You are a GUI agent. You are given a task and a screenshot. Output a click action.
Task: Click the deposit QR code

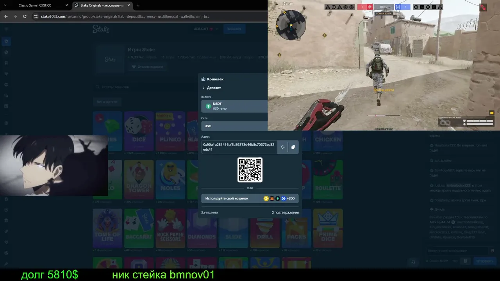tap(250, 170)
